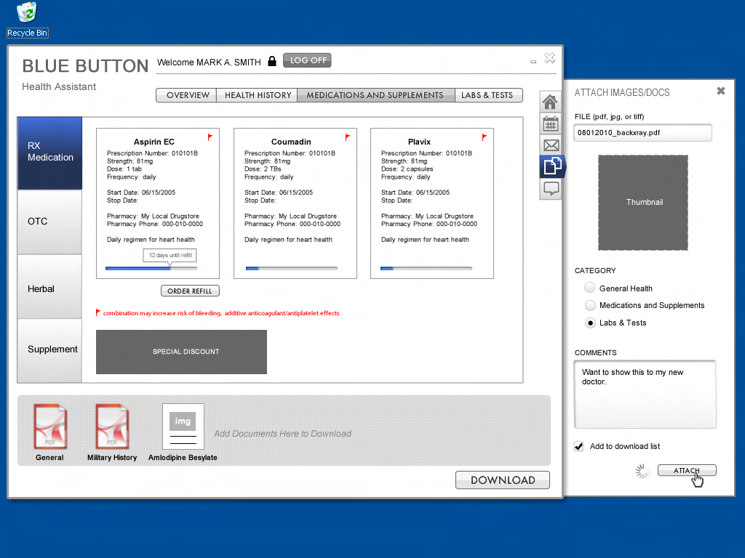
Task: Select Medications and Supplements category
Action: (589, 305)
